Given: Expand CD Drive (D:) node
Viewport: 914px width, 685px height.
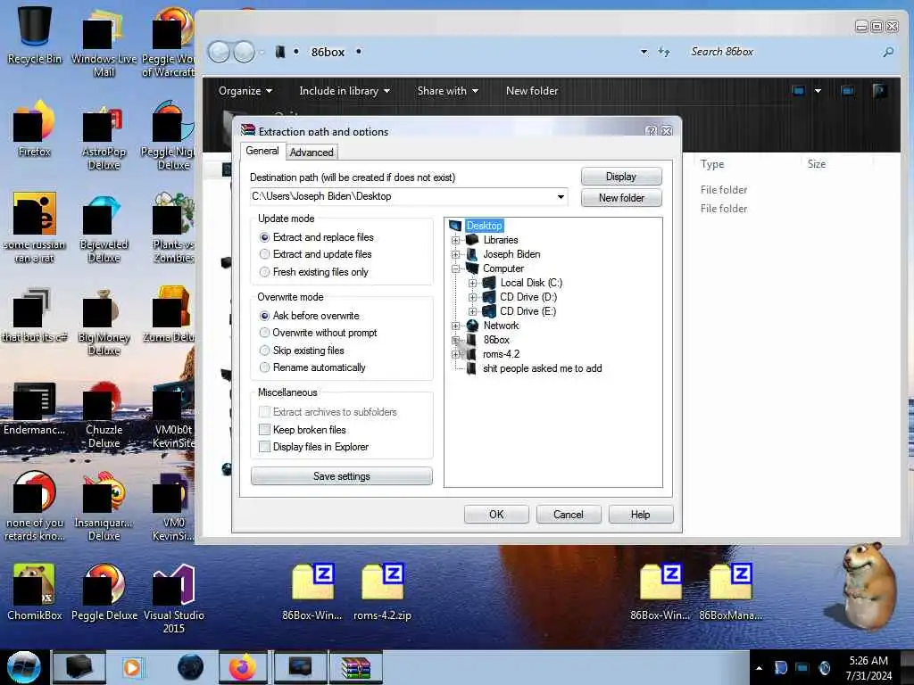Looking at the screenshot, I should pyautogui.click(x=473, y=297).
